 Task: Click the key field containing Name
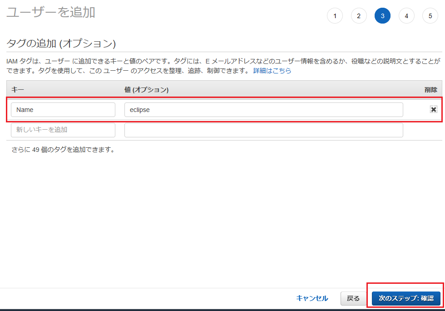pyautogui.click(x=63, y=110)
